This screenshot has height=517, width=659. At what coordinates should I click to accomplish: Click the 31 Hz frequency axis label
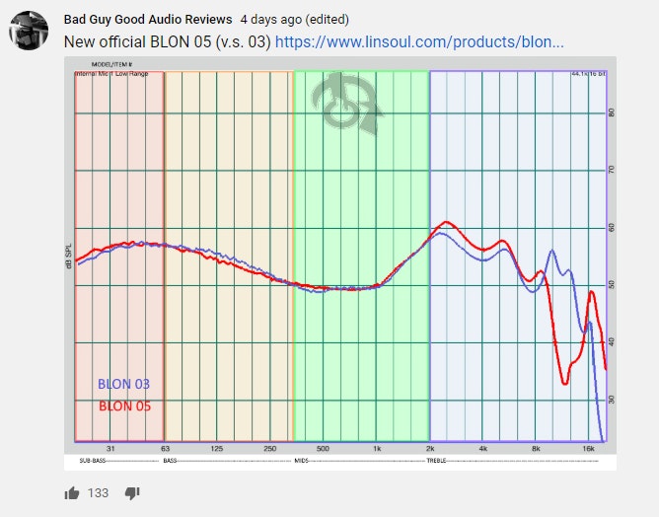point(111,449)
